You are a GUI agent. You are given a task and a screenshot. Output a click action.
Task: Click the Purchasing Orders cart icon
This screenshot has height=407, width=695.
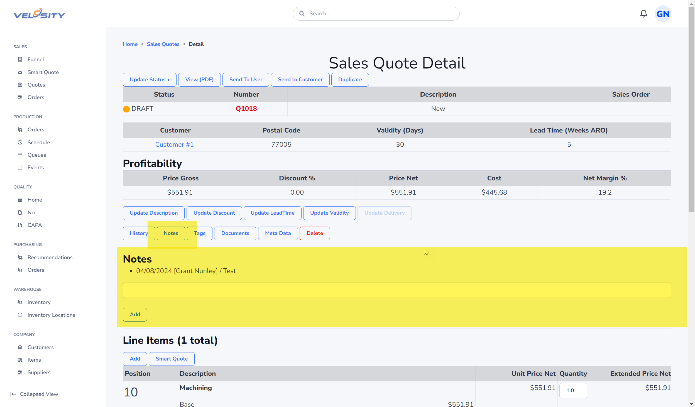pyautogui.click(x=20, y=270)
